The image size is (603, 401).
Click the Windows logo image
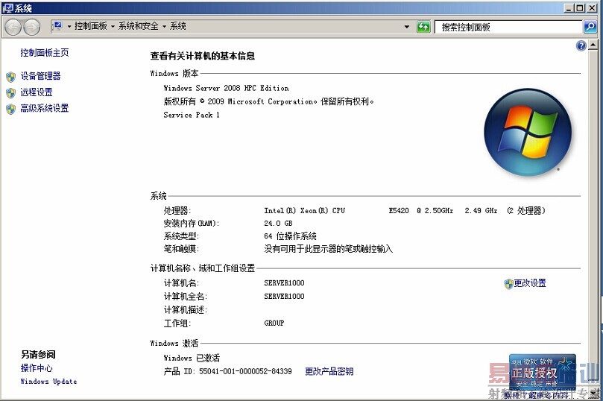pos(527,132)
